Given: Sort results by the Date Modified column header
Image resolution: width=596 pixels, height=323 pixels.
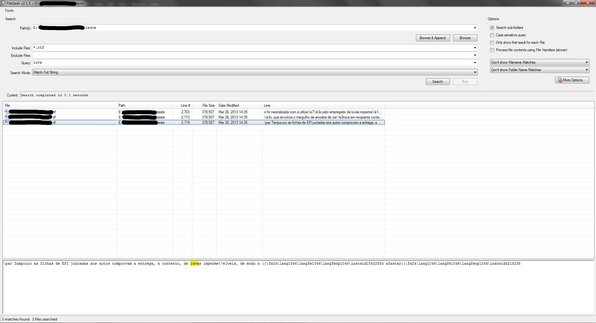Looking at the screenshot, I should pos(229,105).
